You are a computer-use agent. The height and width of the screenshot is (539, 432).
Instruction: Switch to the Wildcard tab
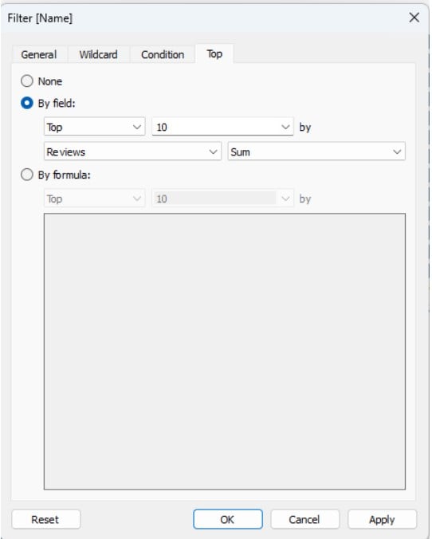click(98, 55)
